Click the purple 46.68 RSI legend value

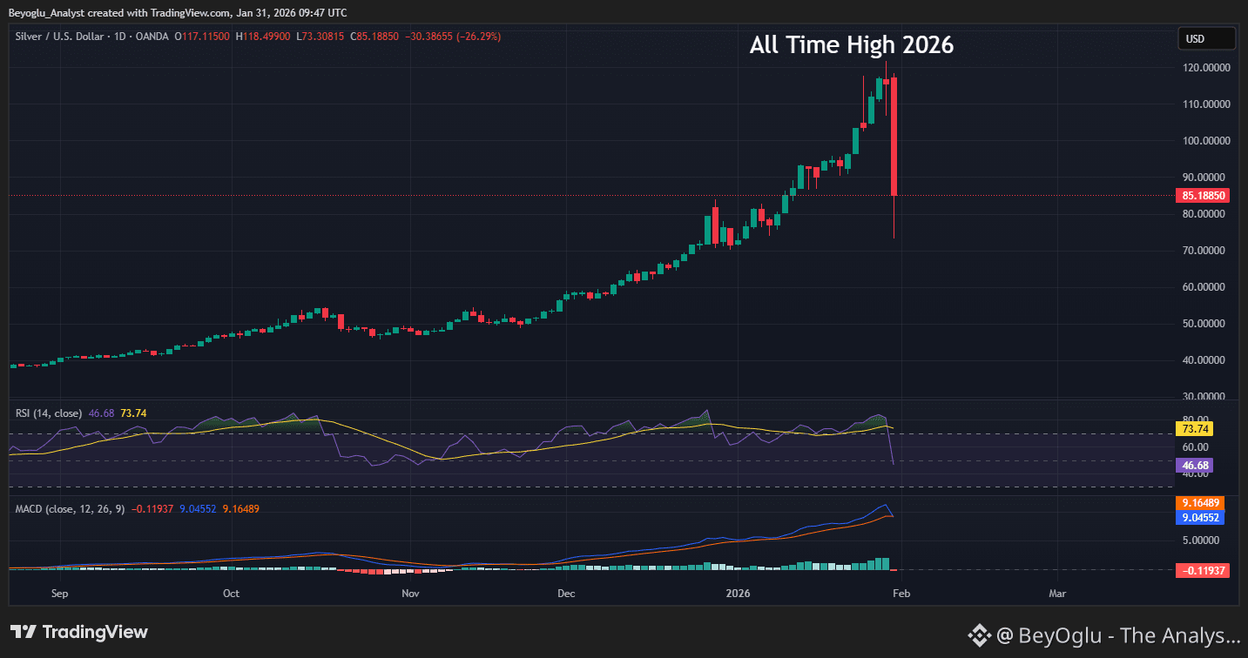click(101, 413)
